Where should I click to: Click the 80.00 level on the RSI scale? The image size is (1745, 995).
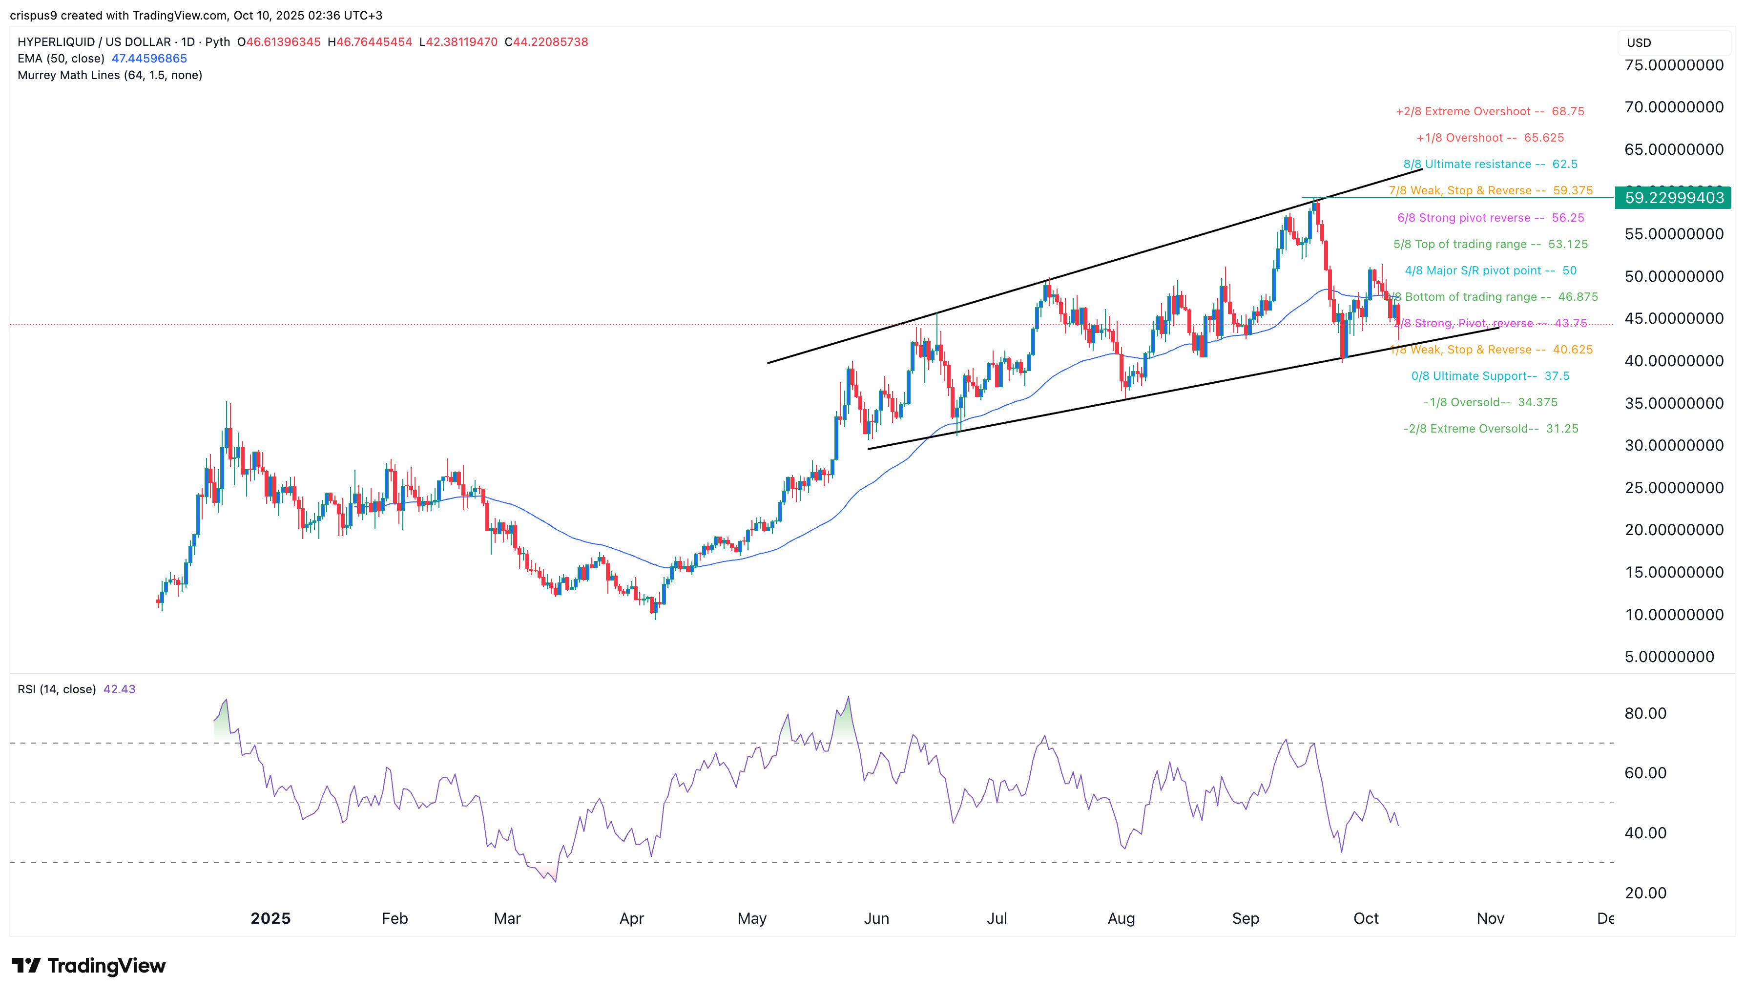[x=1645, y=713]
